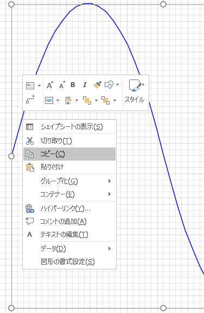Choose コメントの追加(A) entry
204x313 pixels.
pyautogui.click(x=69, y=222)
